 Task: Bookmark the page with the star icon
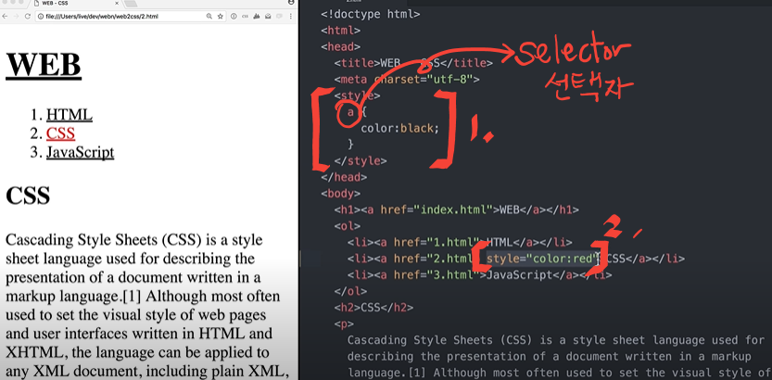(221, 17)
